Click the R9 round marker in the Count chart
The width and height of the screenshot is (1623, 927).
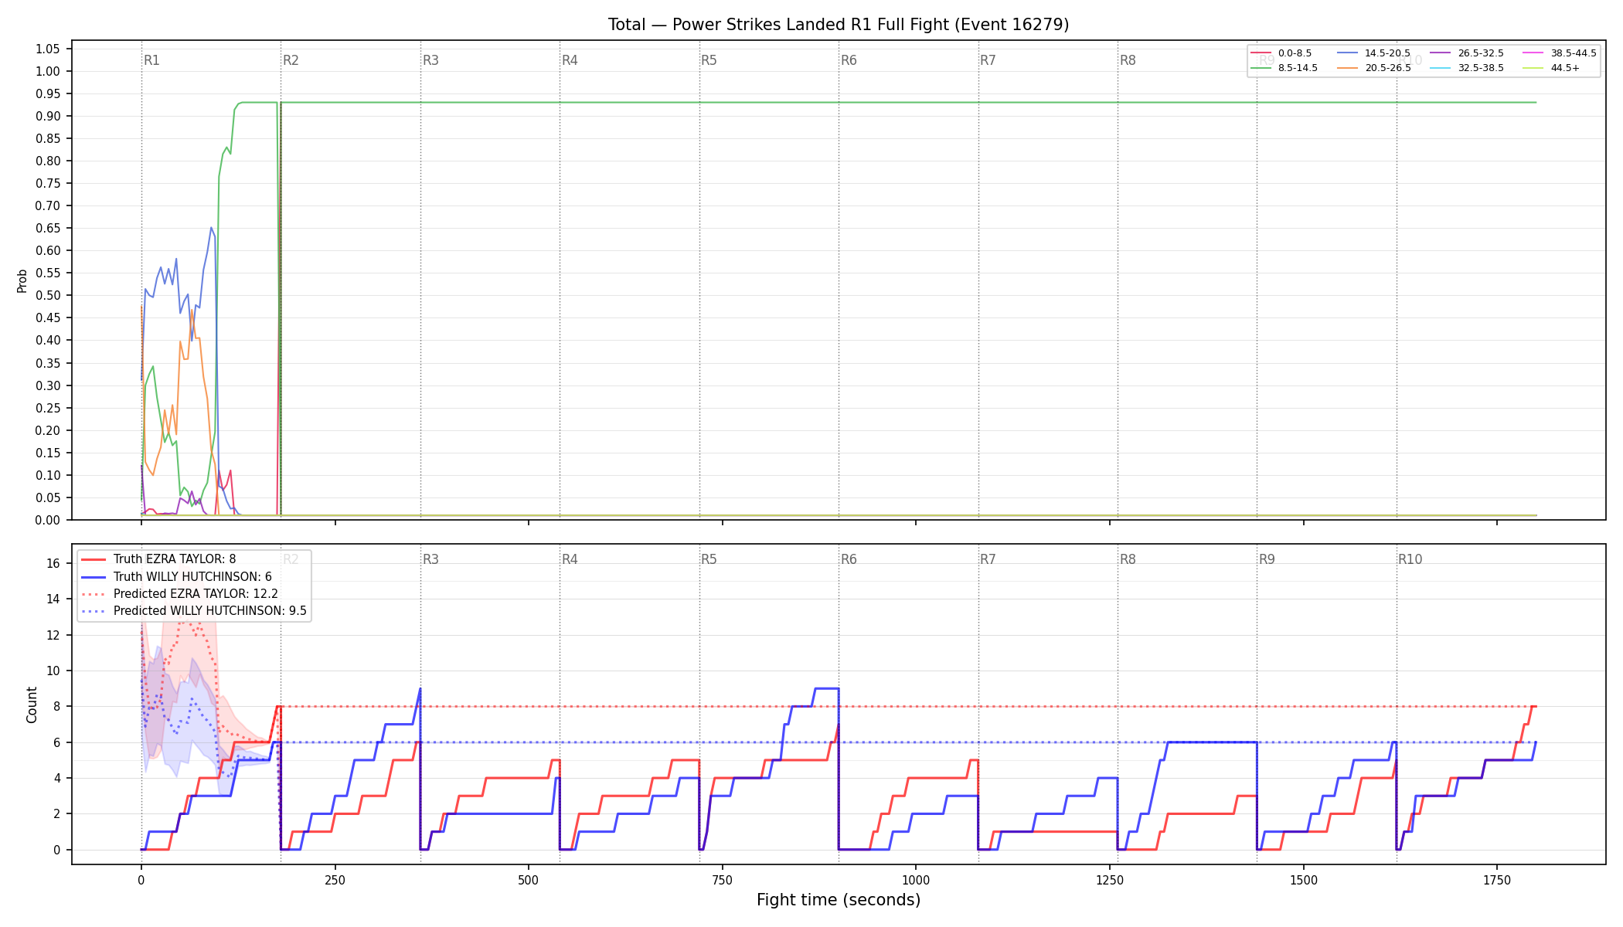coord(1267,559)
